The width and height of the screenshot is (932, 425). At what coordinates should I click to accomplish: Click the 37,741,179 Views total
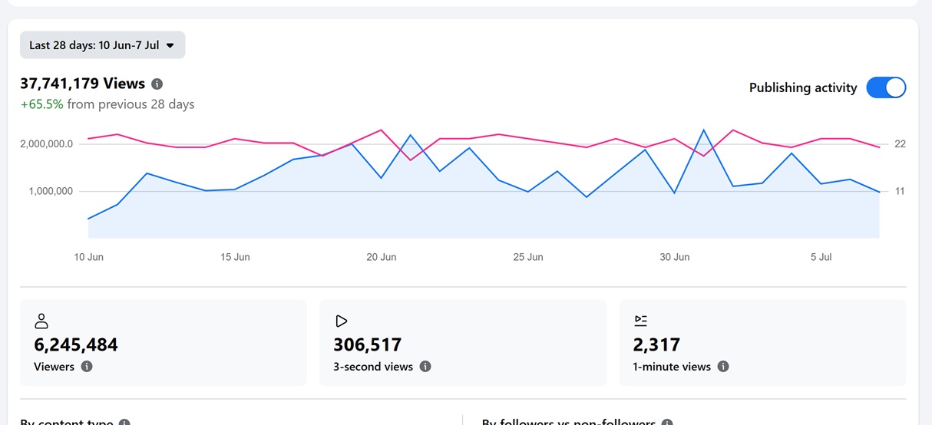(83, 84)
